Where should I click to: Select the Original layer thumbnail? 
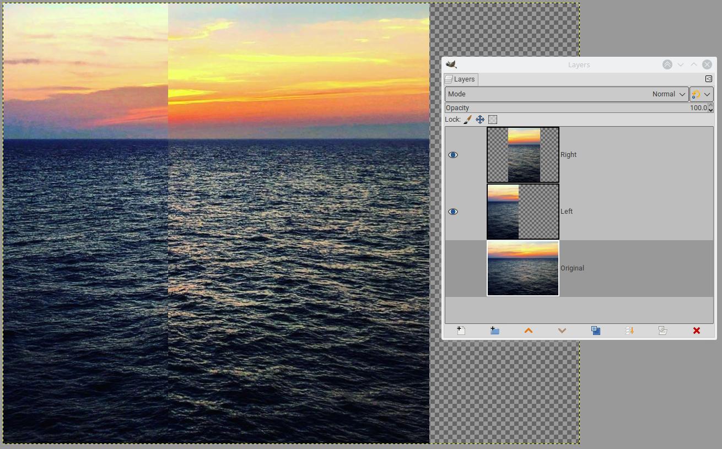(x=523, y=268)
